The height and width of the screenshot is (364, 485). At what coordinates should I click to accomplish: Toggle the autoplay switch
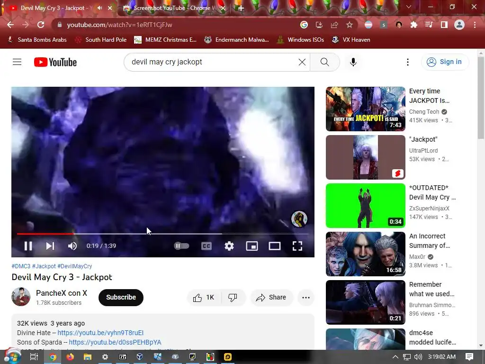click(181, 246)
